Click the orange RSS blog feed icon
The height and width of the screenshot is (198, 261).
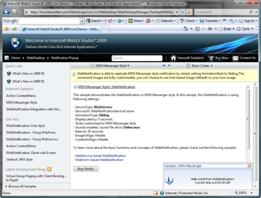[49, 169]
